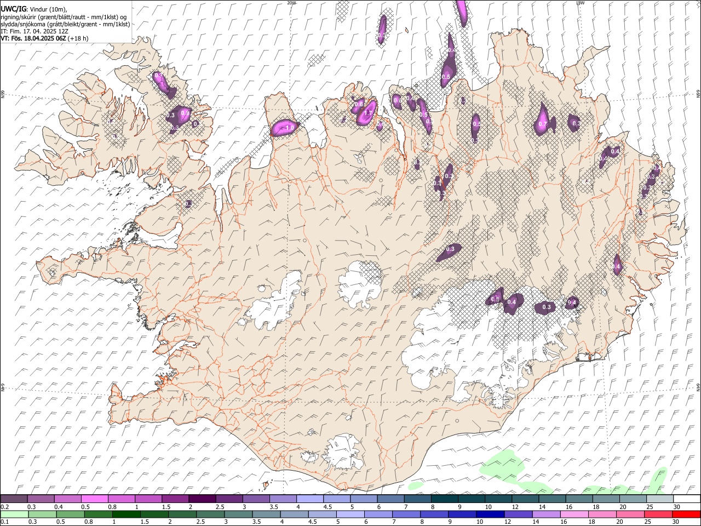701x526 pixels.
Task: Select the bright pink 0.5 swatch in the purple scale
Action: 94,499
